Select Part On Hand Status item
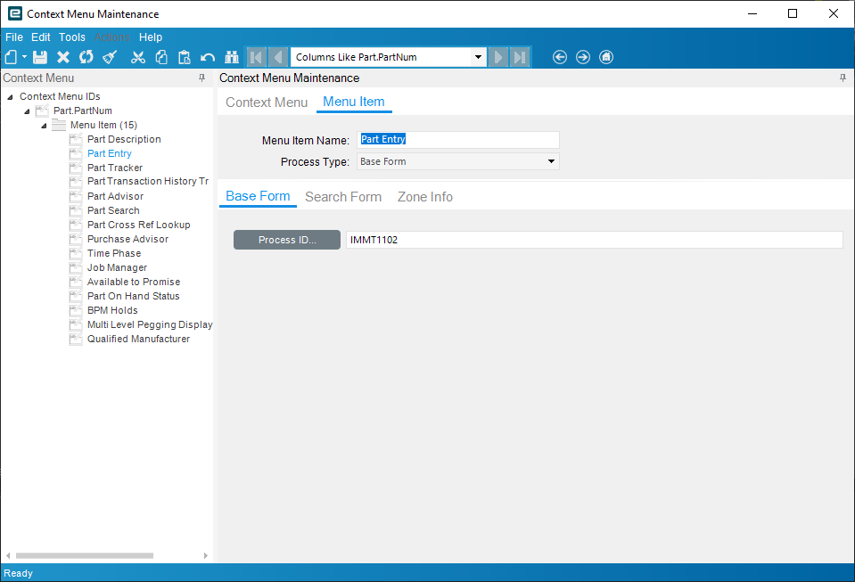Image resolution: width=855 pixels, height=582 pixels. click(133, 296)
